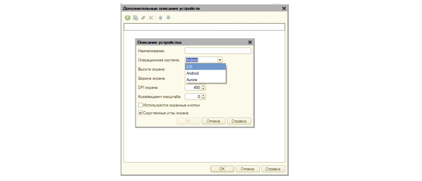Decrease DPI экрана with down spinner
The image size is (422, 181).
(204, 89)
